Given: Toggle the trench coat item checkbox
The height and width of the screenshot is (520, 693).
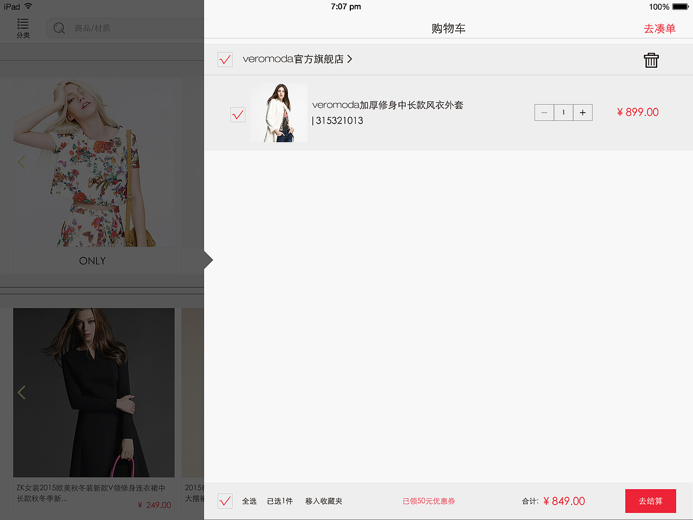Looking at the screenshot, I should click(238, 115).
